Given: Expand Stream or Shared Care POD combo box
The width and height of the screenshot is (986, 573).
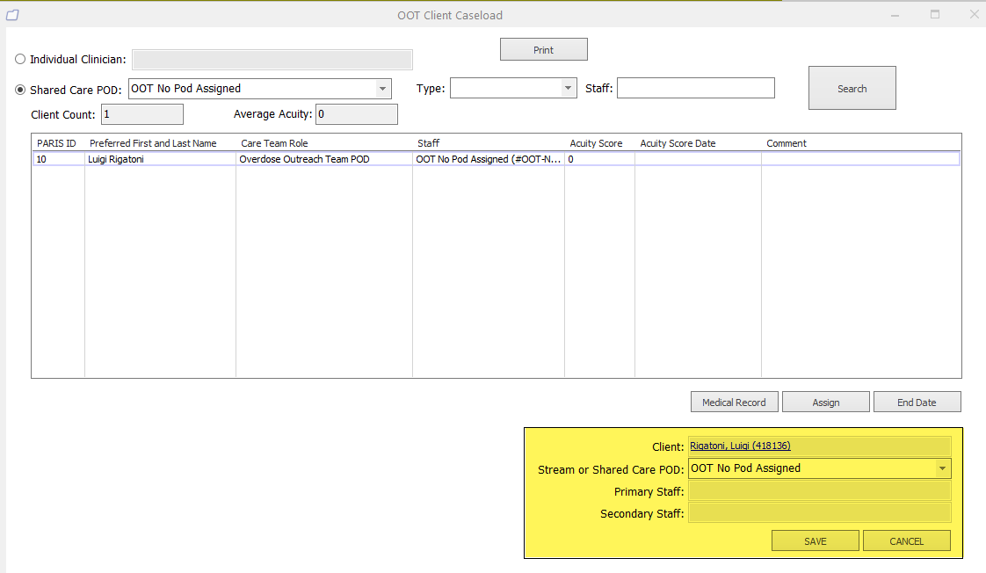Looking at the screenshot, I should [x=942, y=468].
